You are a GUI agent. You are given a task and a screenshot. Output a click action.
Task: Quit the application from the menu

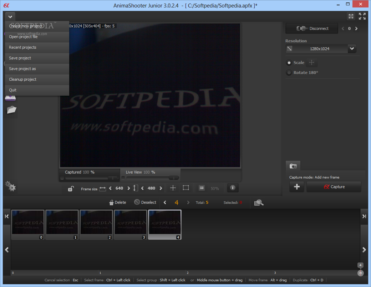coord(37,90)
